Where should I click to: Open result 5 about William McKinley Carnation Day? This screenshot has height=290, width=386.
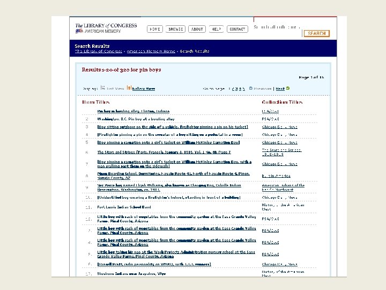pyautogui.click(x=168, y=142)
